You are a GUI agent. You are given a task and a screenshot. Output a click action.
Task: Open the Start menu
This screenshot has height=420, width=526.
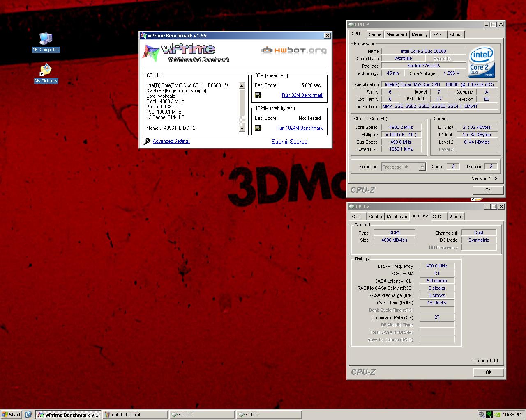[12, 415]
